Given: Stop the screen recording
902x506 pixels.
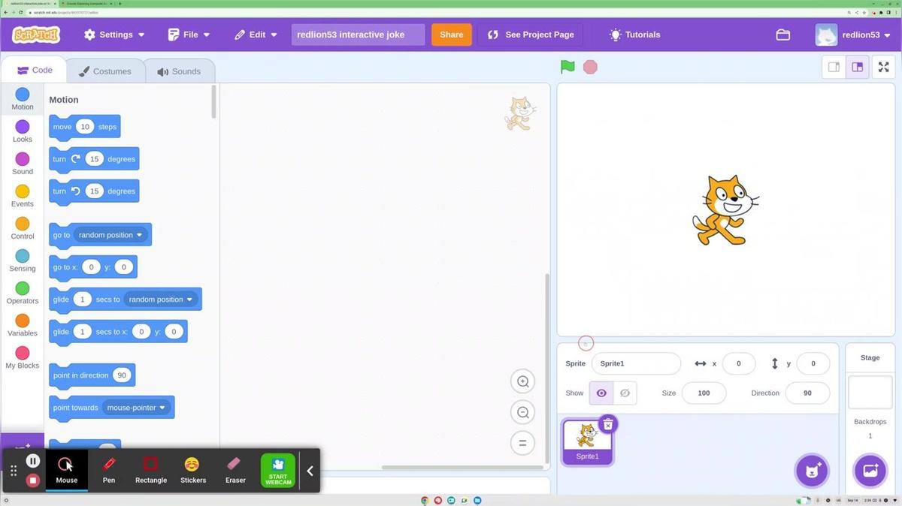Looking at the screenshot, I should [32, 480].
